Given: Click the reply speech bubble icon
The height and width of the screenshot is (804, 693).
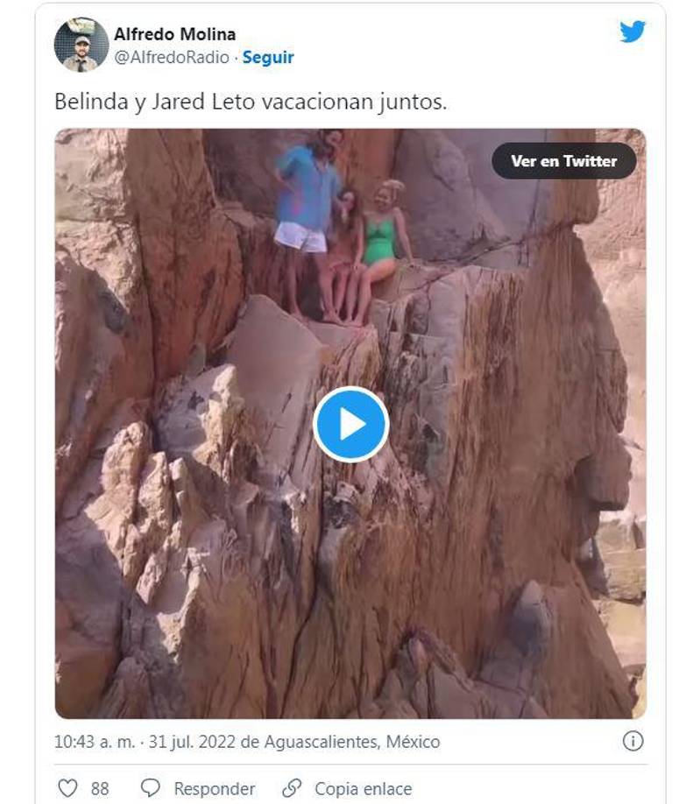Looking at the screenshot, I should click(152, 787).
